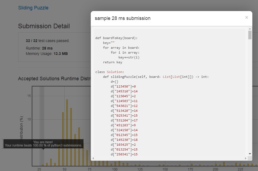The height and width of the screenshot is (171, 258).
Task: Click the x-axis label 100 on chart
Action: (115, 169)
